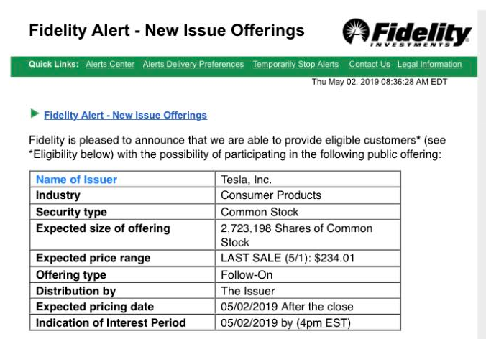Select the 4pm EST interest period cell
Image resolution: width=486 pixels, height=339 pixels.
(285, 322)
